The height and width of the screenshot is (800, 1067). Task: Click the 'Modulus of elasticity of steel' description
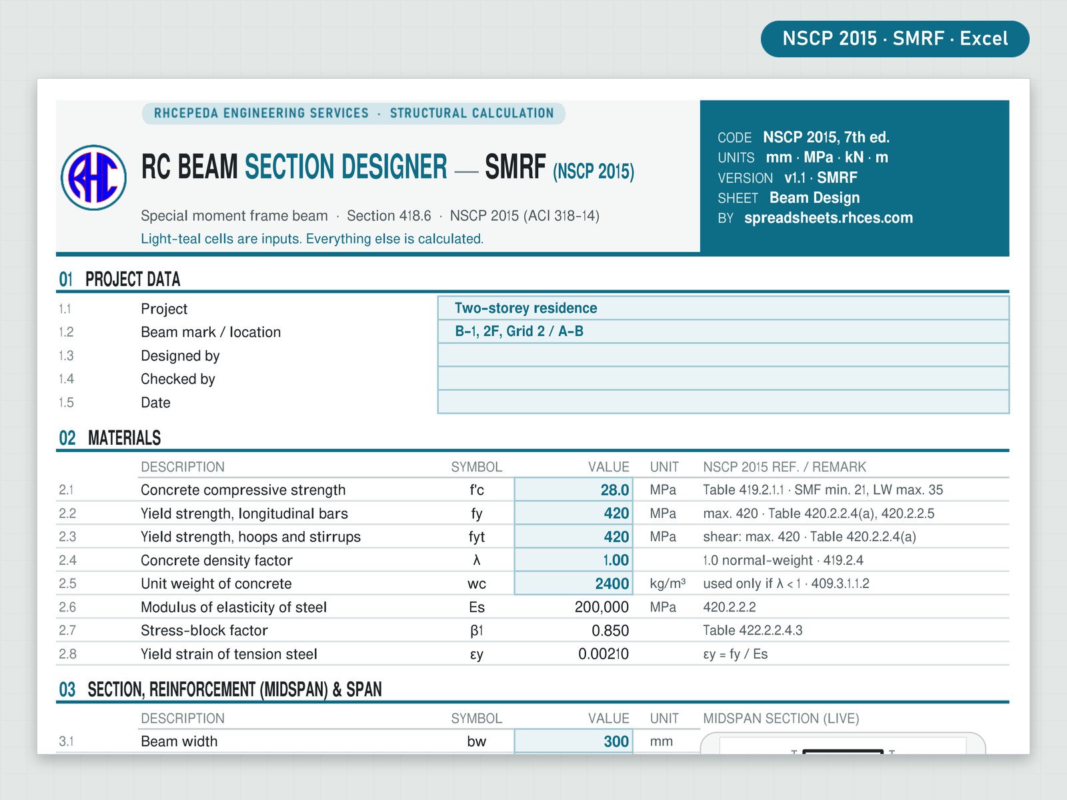[233, 607]
